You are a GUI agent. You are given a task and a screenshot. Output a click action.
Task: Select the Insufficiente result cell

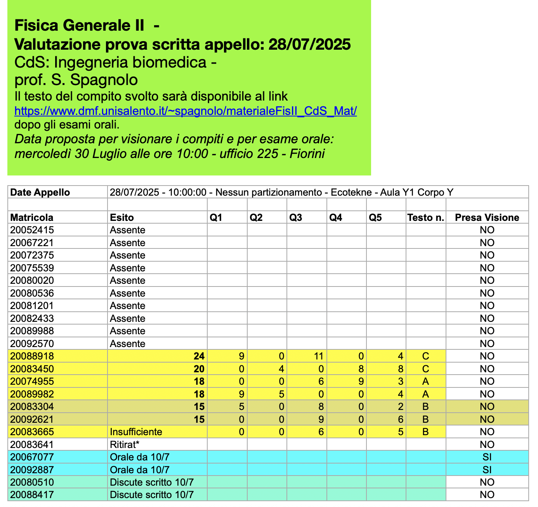(x=136, y=432)
